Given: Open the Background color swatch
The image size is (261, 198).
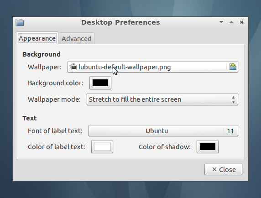Looking at the screenshot, I should point(100,83).
